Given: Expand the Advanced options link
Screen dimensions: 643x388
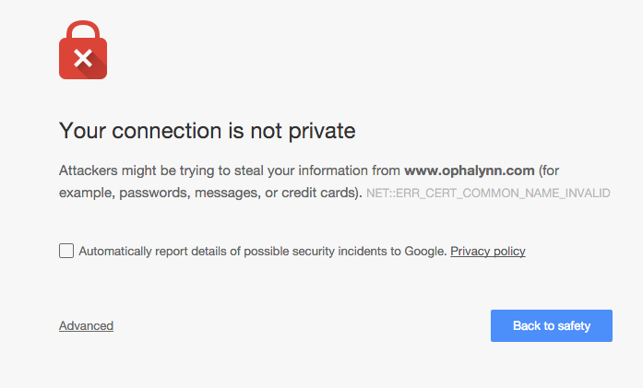Looking at the screenshot, I should [x=86, y=325].
